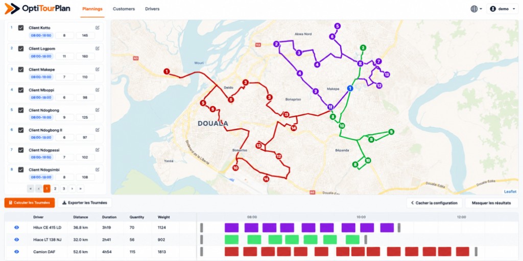Edit Client Kotto with pencil icon
Screen dimensions: 523x261
pyautogui.click(x=98, y=28)
